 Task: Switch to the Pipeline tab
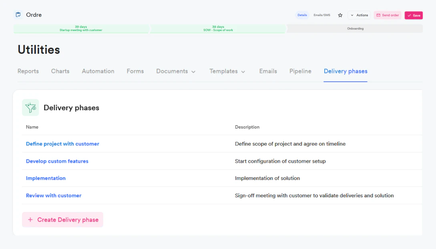300,71
